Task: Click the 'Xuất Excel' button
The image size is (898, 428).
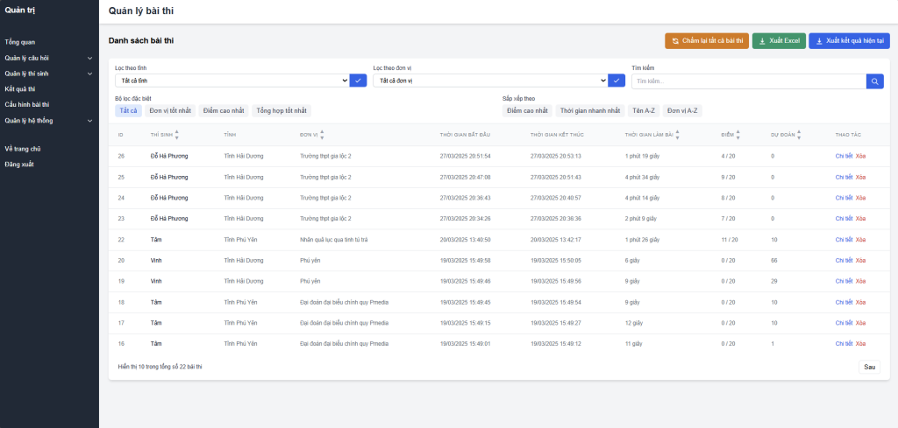Action: (779, 41)
